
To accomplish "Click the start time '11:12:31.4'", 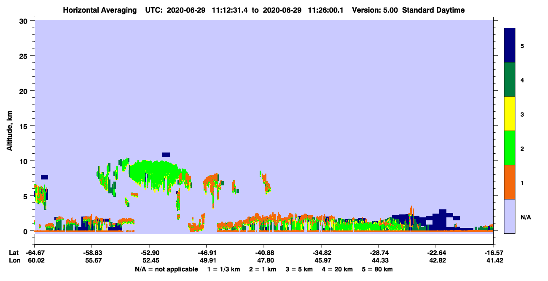I will point(230,10).
